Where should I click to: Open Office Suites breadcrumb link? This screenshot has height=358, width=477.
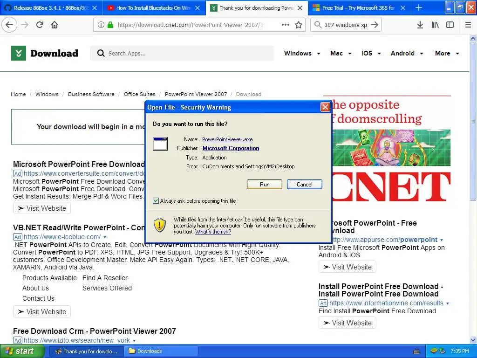tap(139, 94)
